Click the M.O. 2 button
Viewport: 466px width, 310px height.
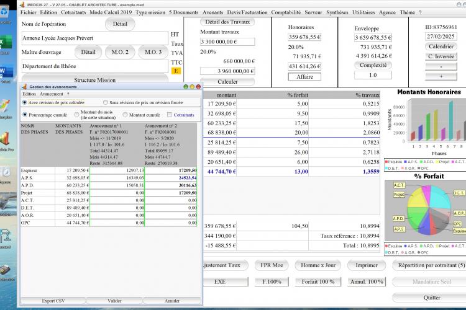coord(120,52)
